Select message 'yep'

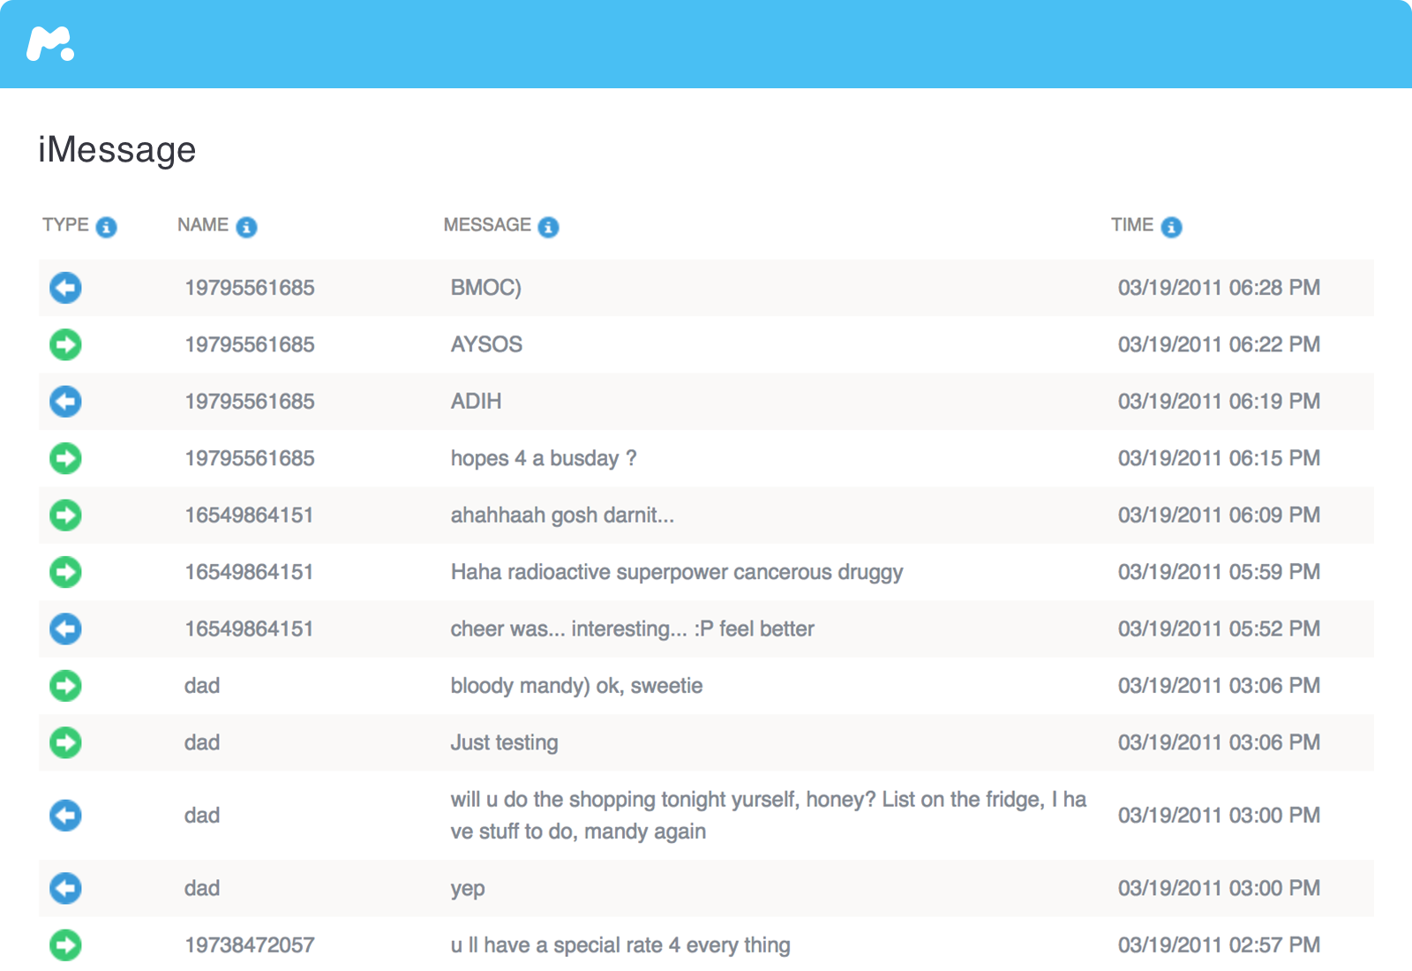point(468,890)
